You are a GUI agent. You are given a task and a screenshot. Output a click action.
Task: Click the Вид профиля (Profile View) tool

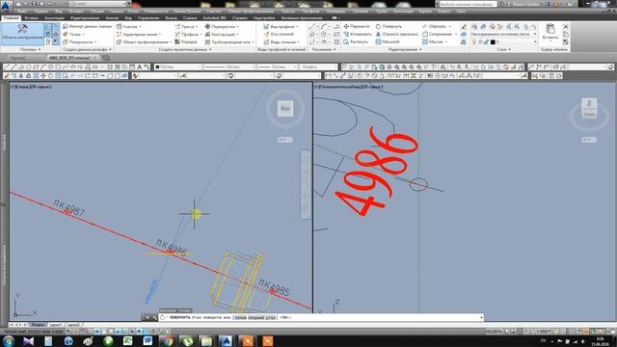[281, 26]
